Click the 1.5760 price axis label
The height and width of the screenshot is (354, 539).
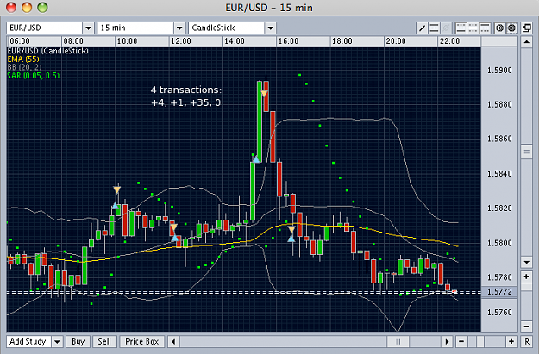pyautogui.click(x=499, y=313)
